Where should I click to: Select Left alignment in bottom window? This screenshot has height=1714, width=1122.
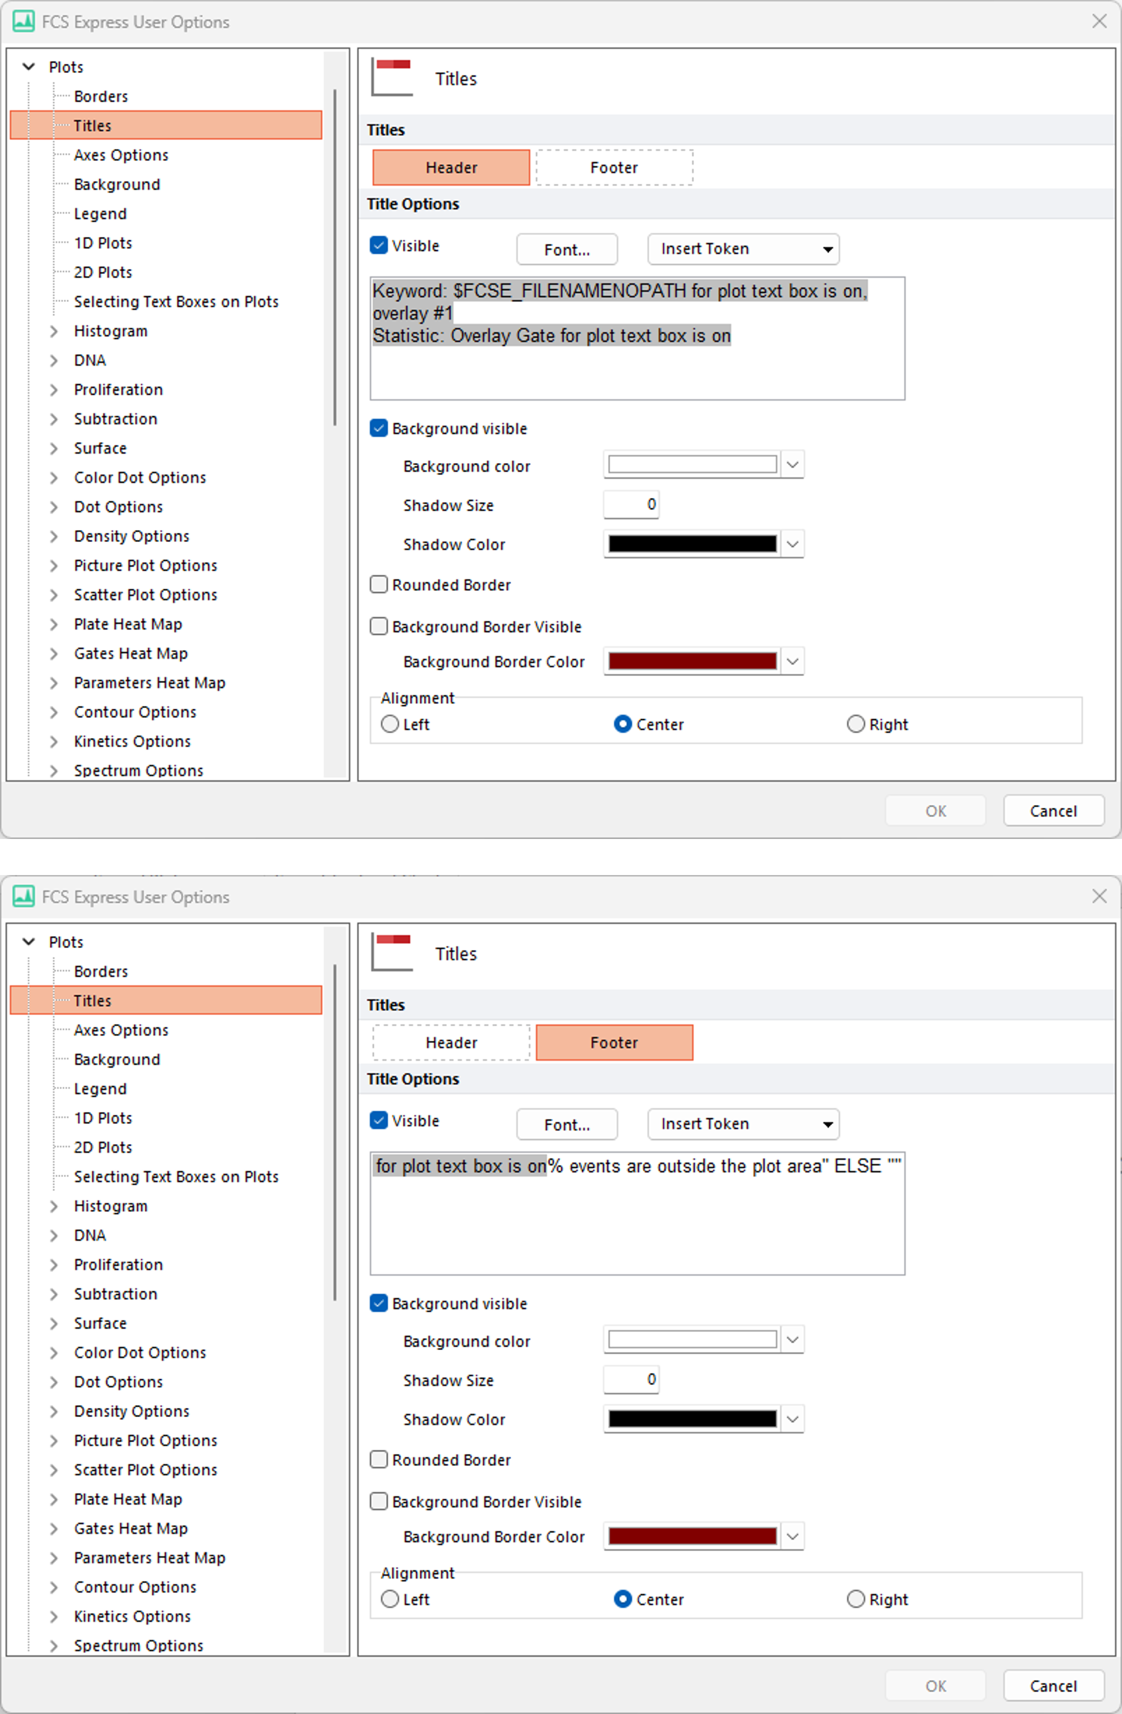pyautogui.click(x=389, y=1599)
